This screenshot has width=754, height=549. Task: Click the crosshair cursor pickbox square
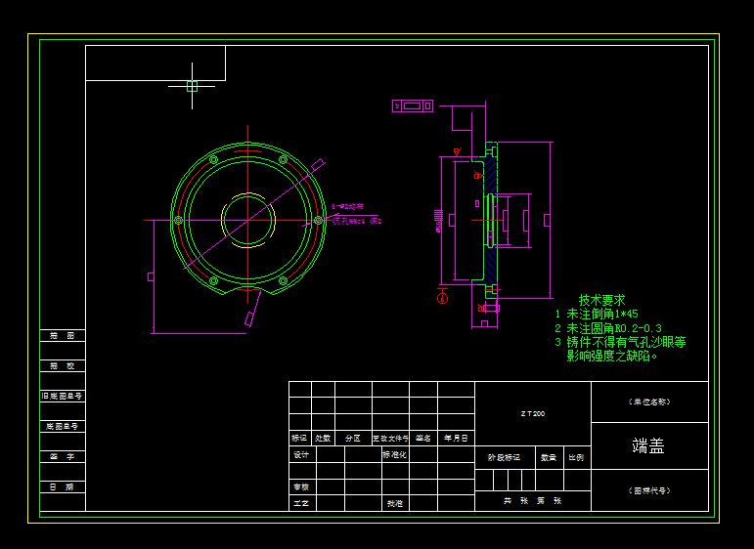(192, 87)
